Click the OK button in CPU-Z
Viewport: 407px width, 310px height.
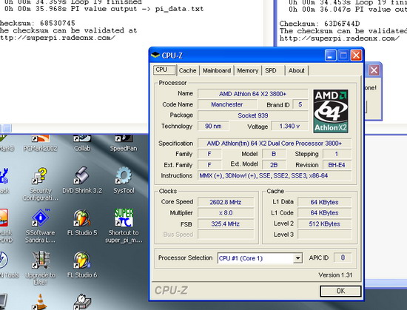point(340,291)
